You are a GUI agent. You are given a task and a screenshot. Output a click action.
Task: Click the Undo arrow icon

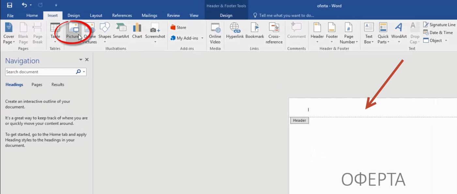tap(24, 5)
